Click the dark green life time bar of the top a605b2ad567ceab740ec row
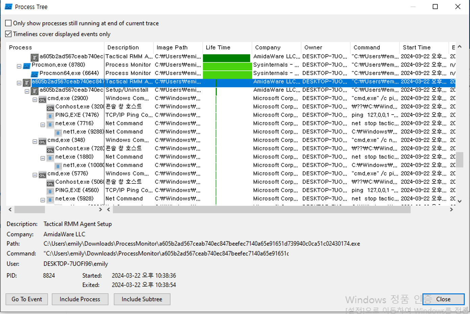470x314 pixels. click(x=227, y=58)
